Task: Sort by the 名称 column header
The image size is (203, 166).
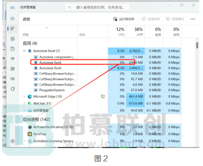Action: (x=26, y=35)
